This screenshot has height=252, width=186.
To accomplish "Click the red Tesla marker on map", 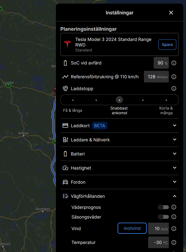I will [55, 91].
